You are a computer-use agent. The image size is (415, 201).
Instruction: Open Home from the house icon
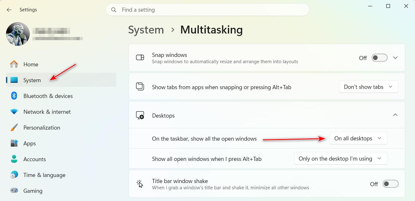coord(14,64)
